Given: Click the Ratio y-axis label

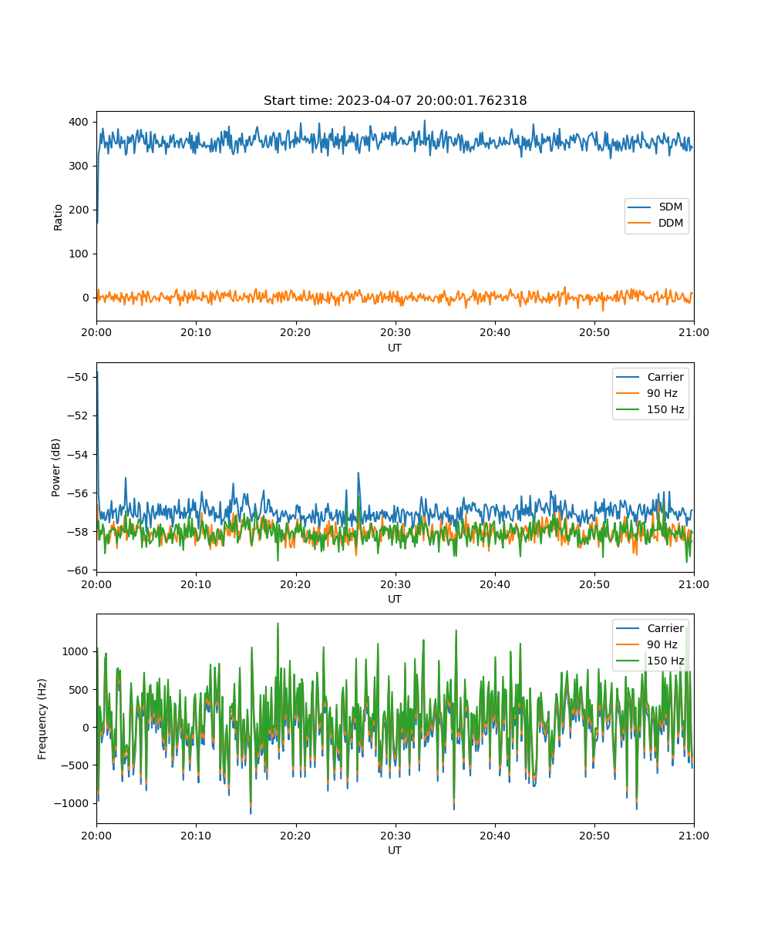Looking at the screenshot, I should [x=59, y=217].
